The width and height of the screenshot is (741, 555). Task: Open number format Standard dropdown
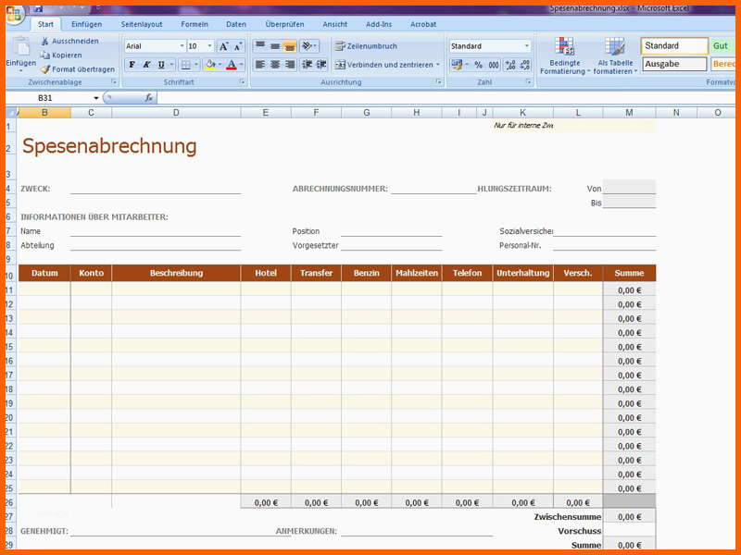point(526,46)
